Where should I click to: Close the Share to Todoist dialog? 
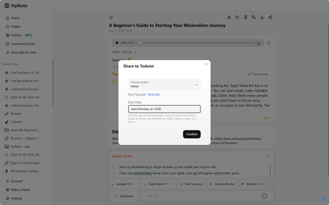pos(206,64)
